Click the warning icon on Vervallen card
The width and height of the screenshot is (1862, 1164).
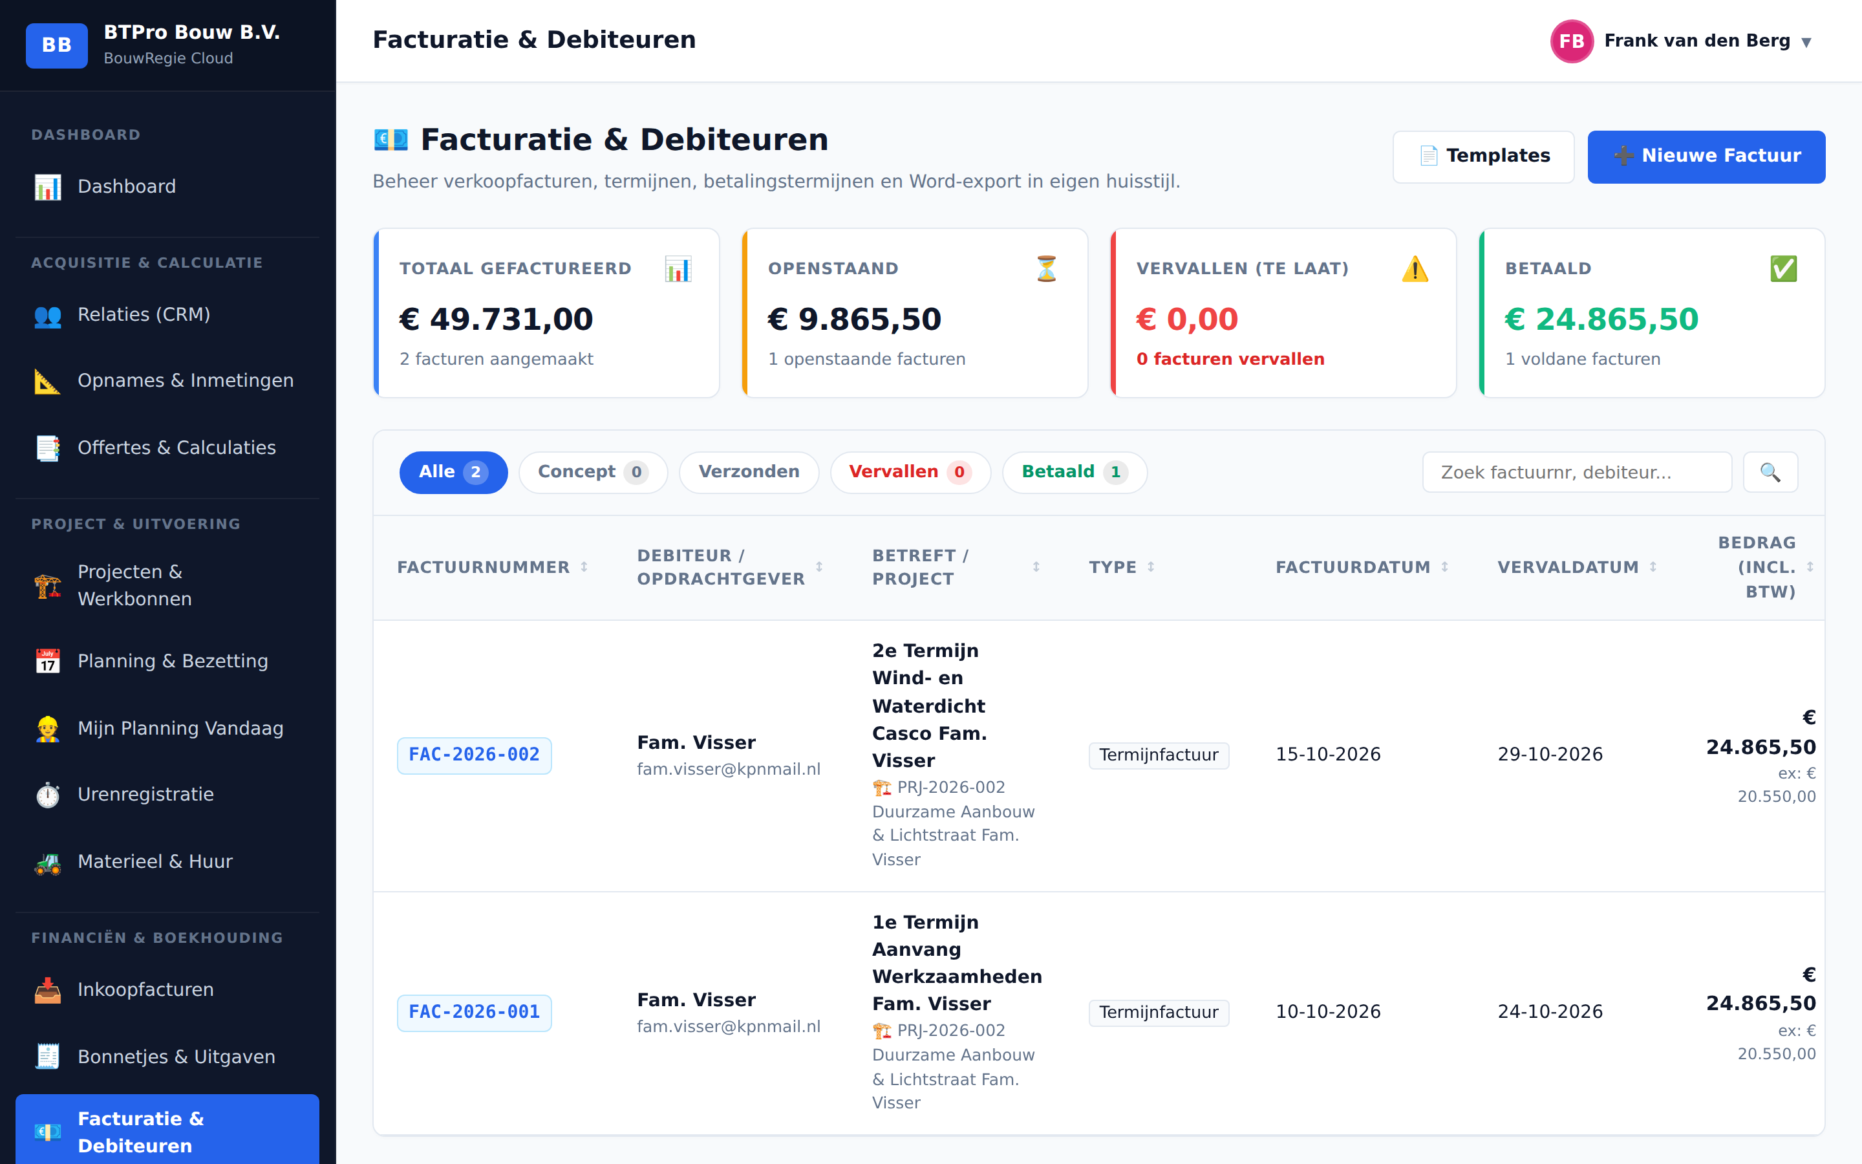point(1415,268)
